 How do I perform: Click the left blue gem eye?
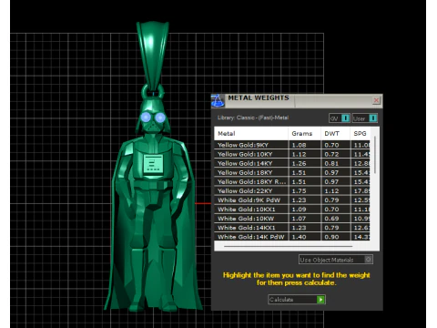(x=146, y=117)
